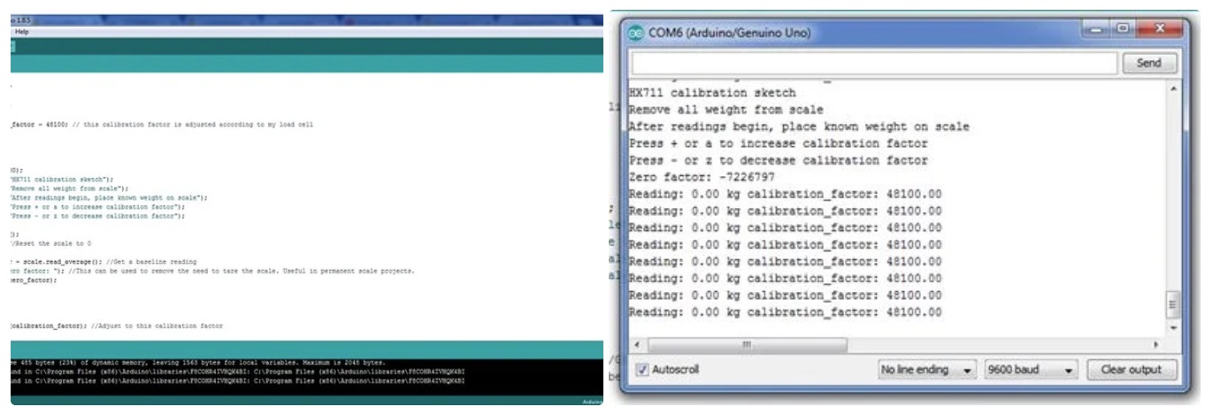This screenshot has width=1205, height=407.
Task: Click 'After readings begin, place known weight' output line
Action: pyautogui.click(x=799, y=127)
